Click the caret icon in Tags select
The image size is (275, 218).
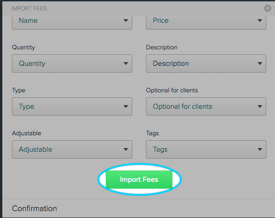pos(260,149)
